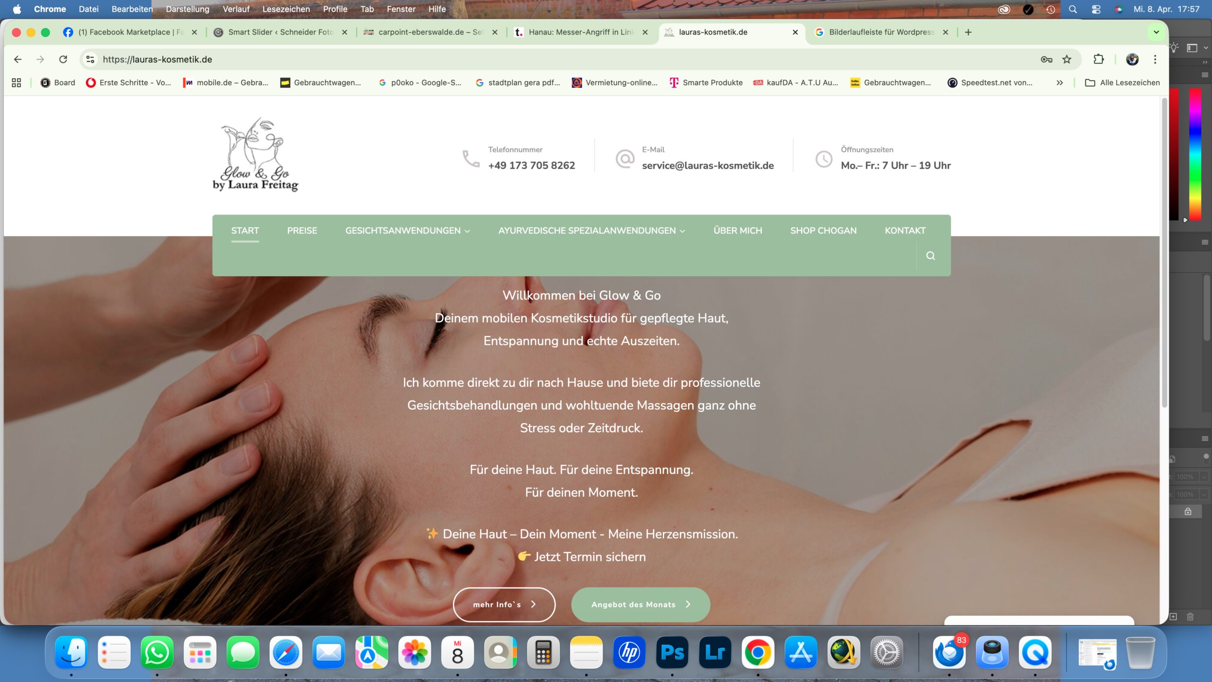
Task: Open the tab search dropdown arrow
Action: (1156, 32)
